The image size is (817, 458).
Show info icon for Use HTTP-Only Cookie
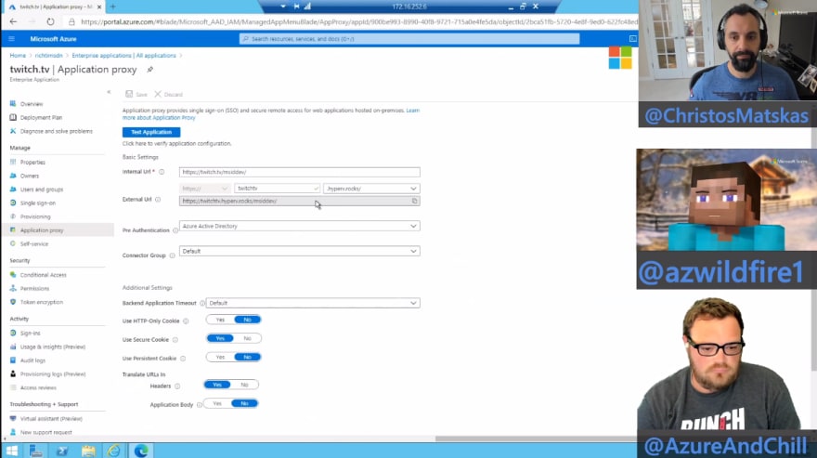click(x=186, y=321)
